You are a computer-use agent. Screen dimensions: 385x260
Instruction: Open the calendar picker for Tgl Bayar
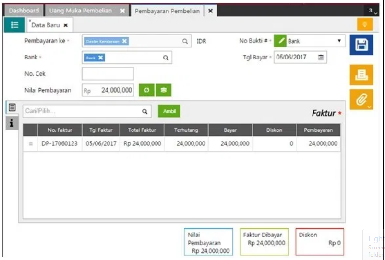coord(321,58)
